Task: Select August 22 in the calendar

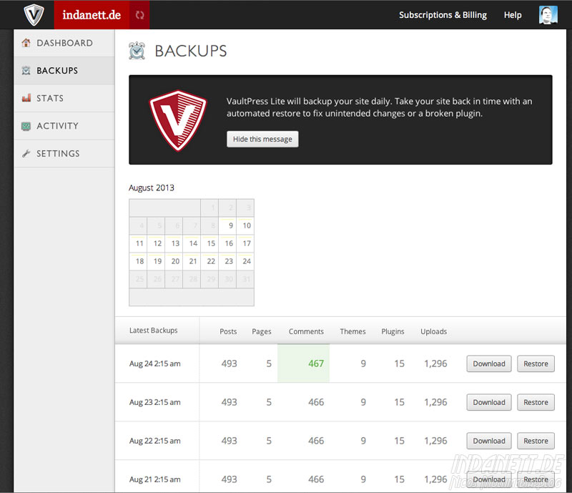Action: [x=209, y=261]
